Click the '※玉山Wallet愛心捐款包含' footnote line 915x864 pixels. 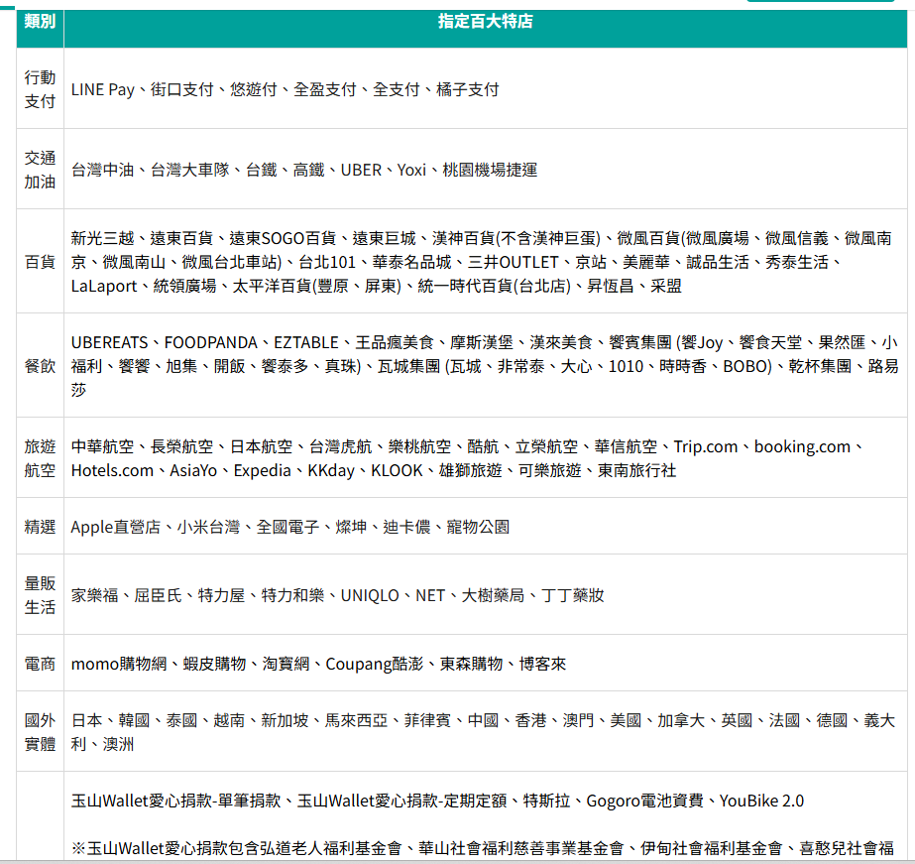coord(483,848)
